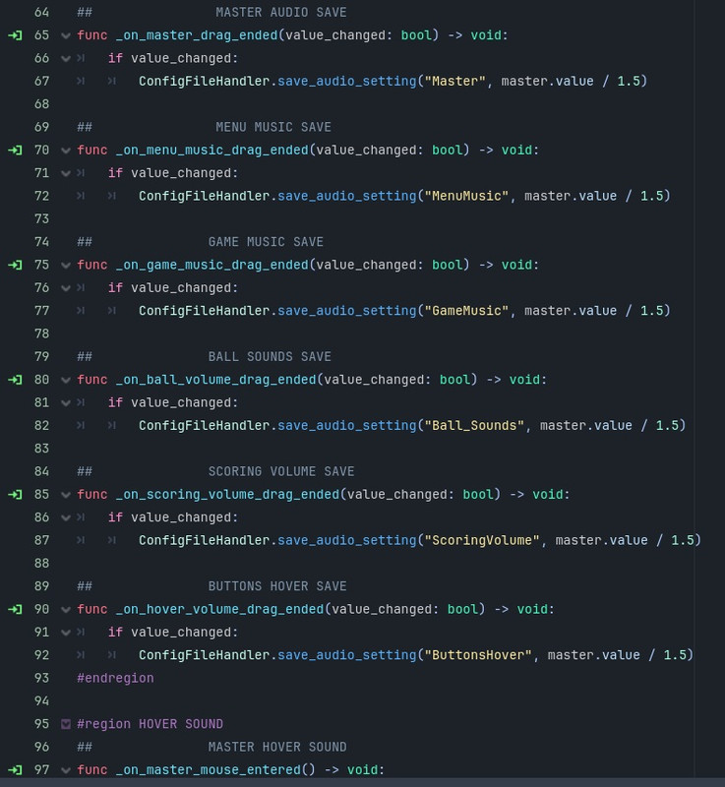Image resolution: width=725 pixels, height=787 pixels.
Task: Click MASTER AUDIO SAVE comment
Action: (281, 12)
